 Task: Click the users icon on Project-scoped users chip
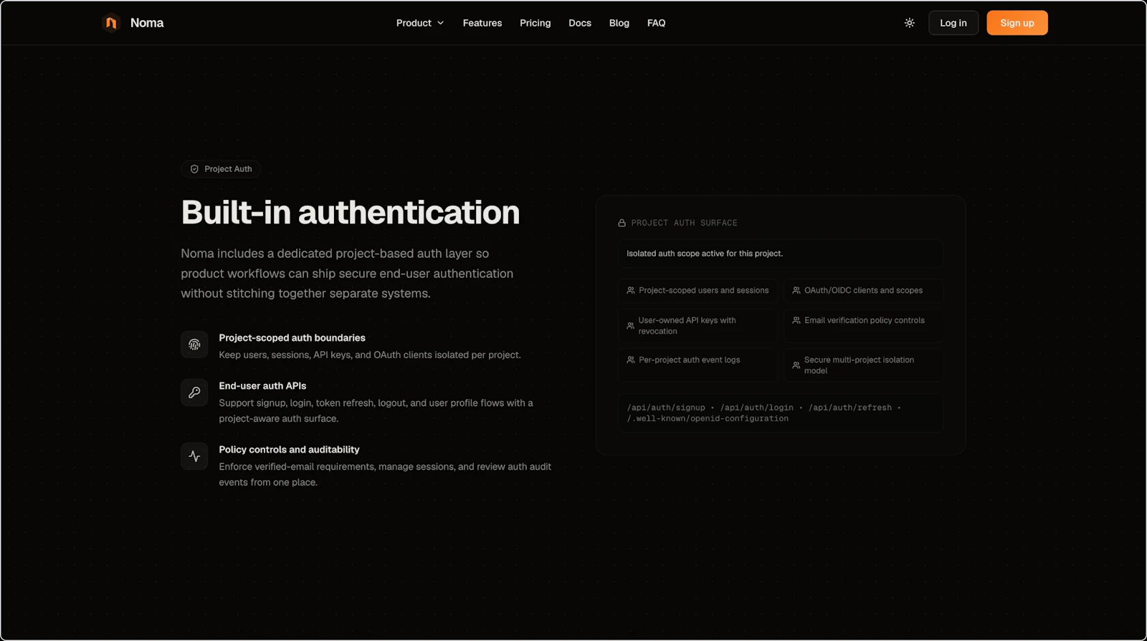coord(631,290)
